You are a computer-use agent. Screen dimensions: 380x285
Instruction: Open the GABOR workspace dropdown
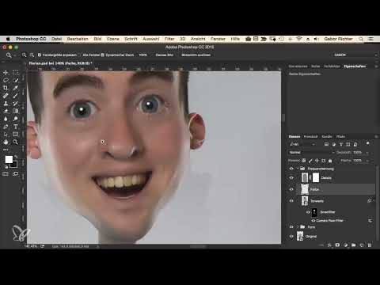click(355, 55)
